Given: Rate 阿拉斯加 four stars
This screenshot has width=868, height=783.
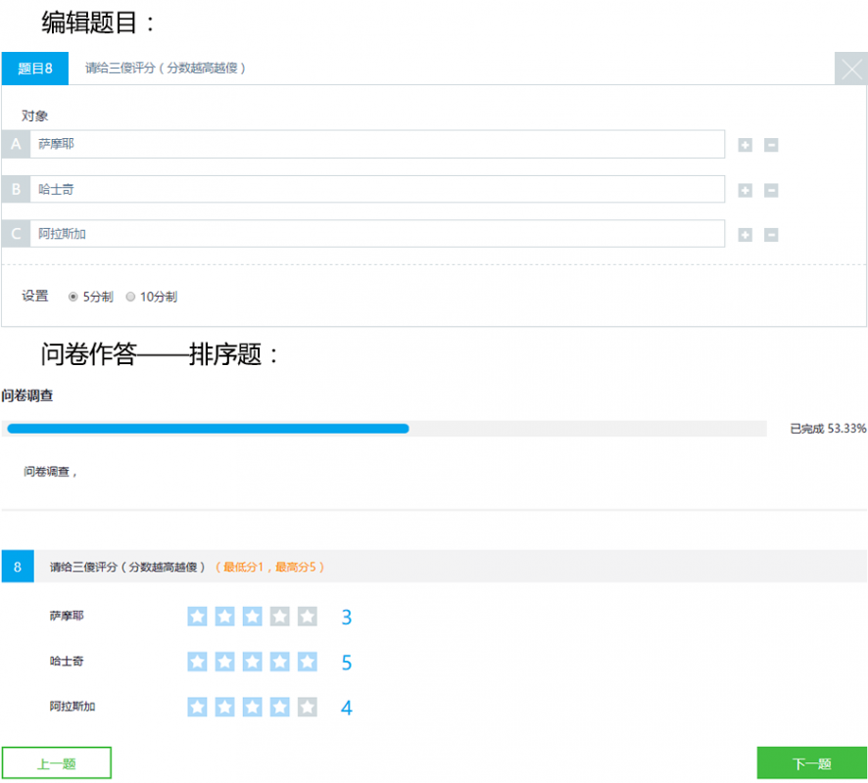Looking at the screenshot, I should pyautogui.click(x=280, y=707).
